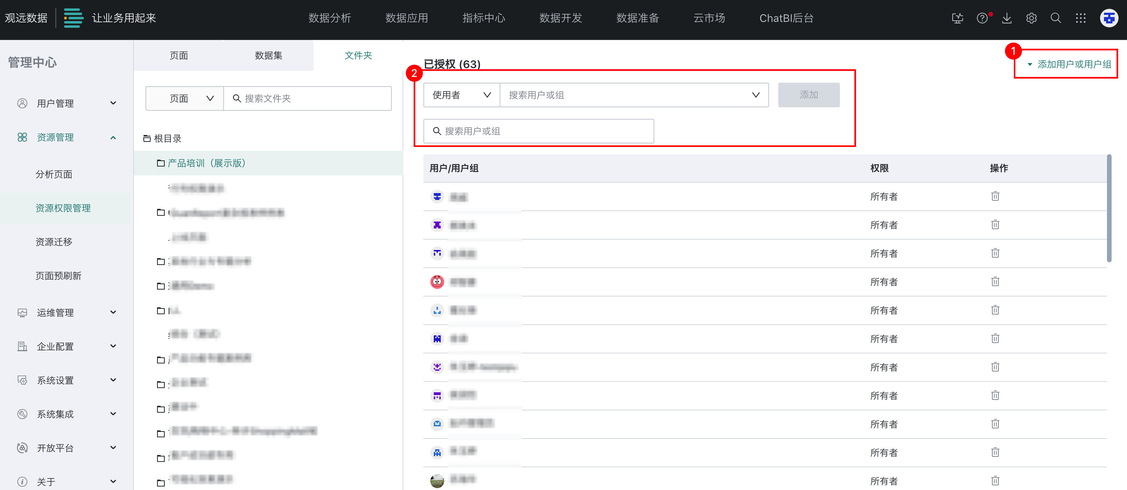The height and width of the screenshot is (490, 1127).
Task: Open the help question-mark icon
Action: tap(982, 18)
